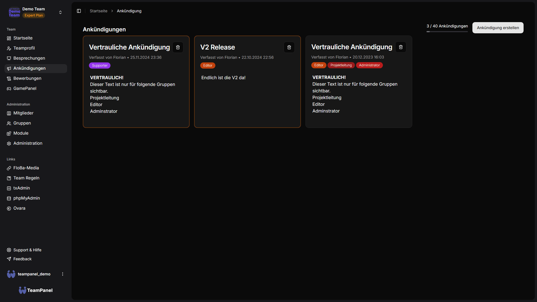
Task: Click the Ankündigungen page heading
Action: (104, 29)
